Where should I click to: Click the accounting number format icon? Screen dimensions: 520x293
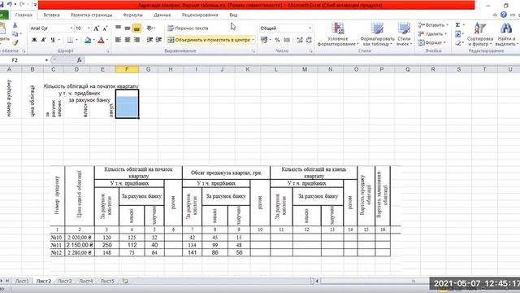click(x=264, y=40)
